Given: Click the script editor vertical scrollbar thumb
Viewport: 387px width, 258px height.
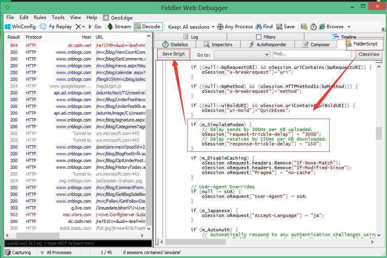Looking at the screenshot, I should pos(379,133).
